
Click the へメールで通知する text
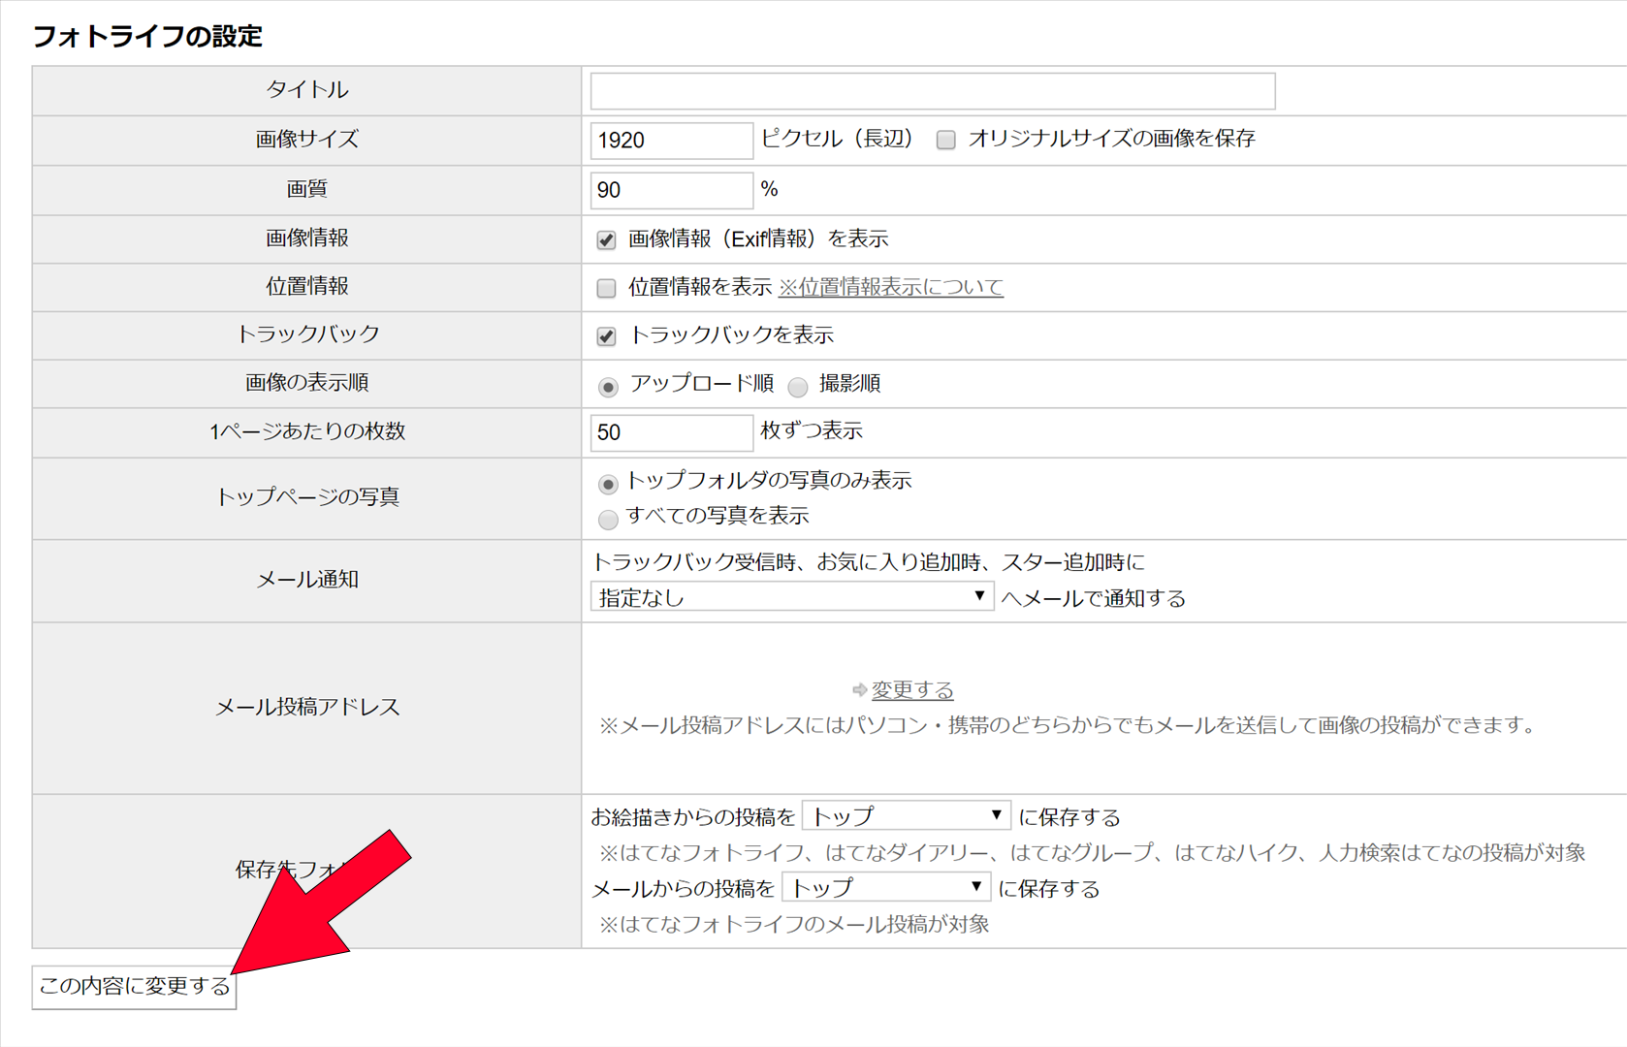point(1094,598)
